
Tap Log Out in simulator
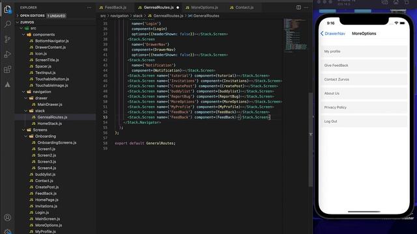coord(364,122)
